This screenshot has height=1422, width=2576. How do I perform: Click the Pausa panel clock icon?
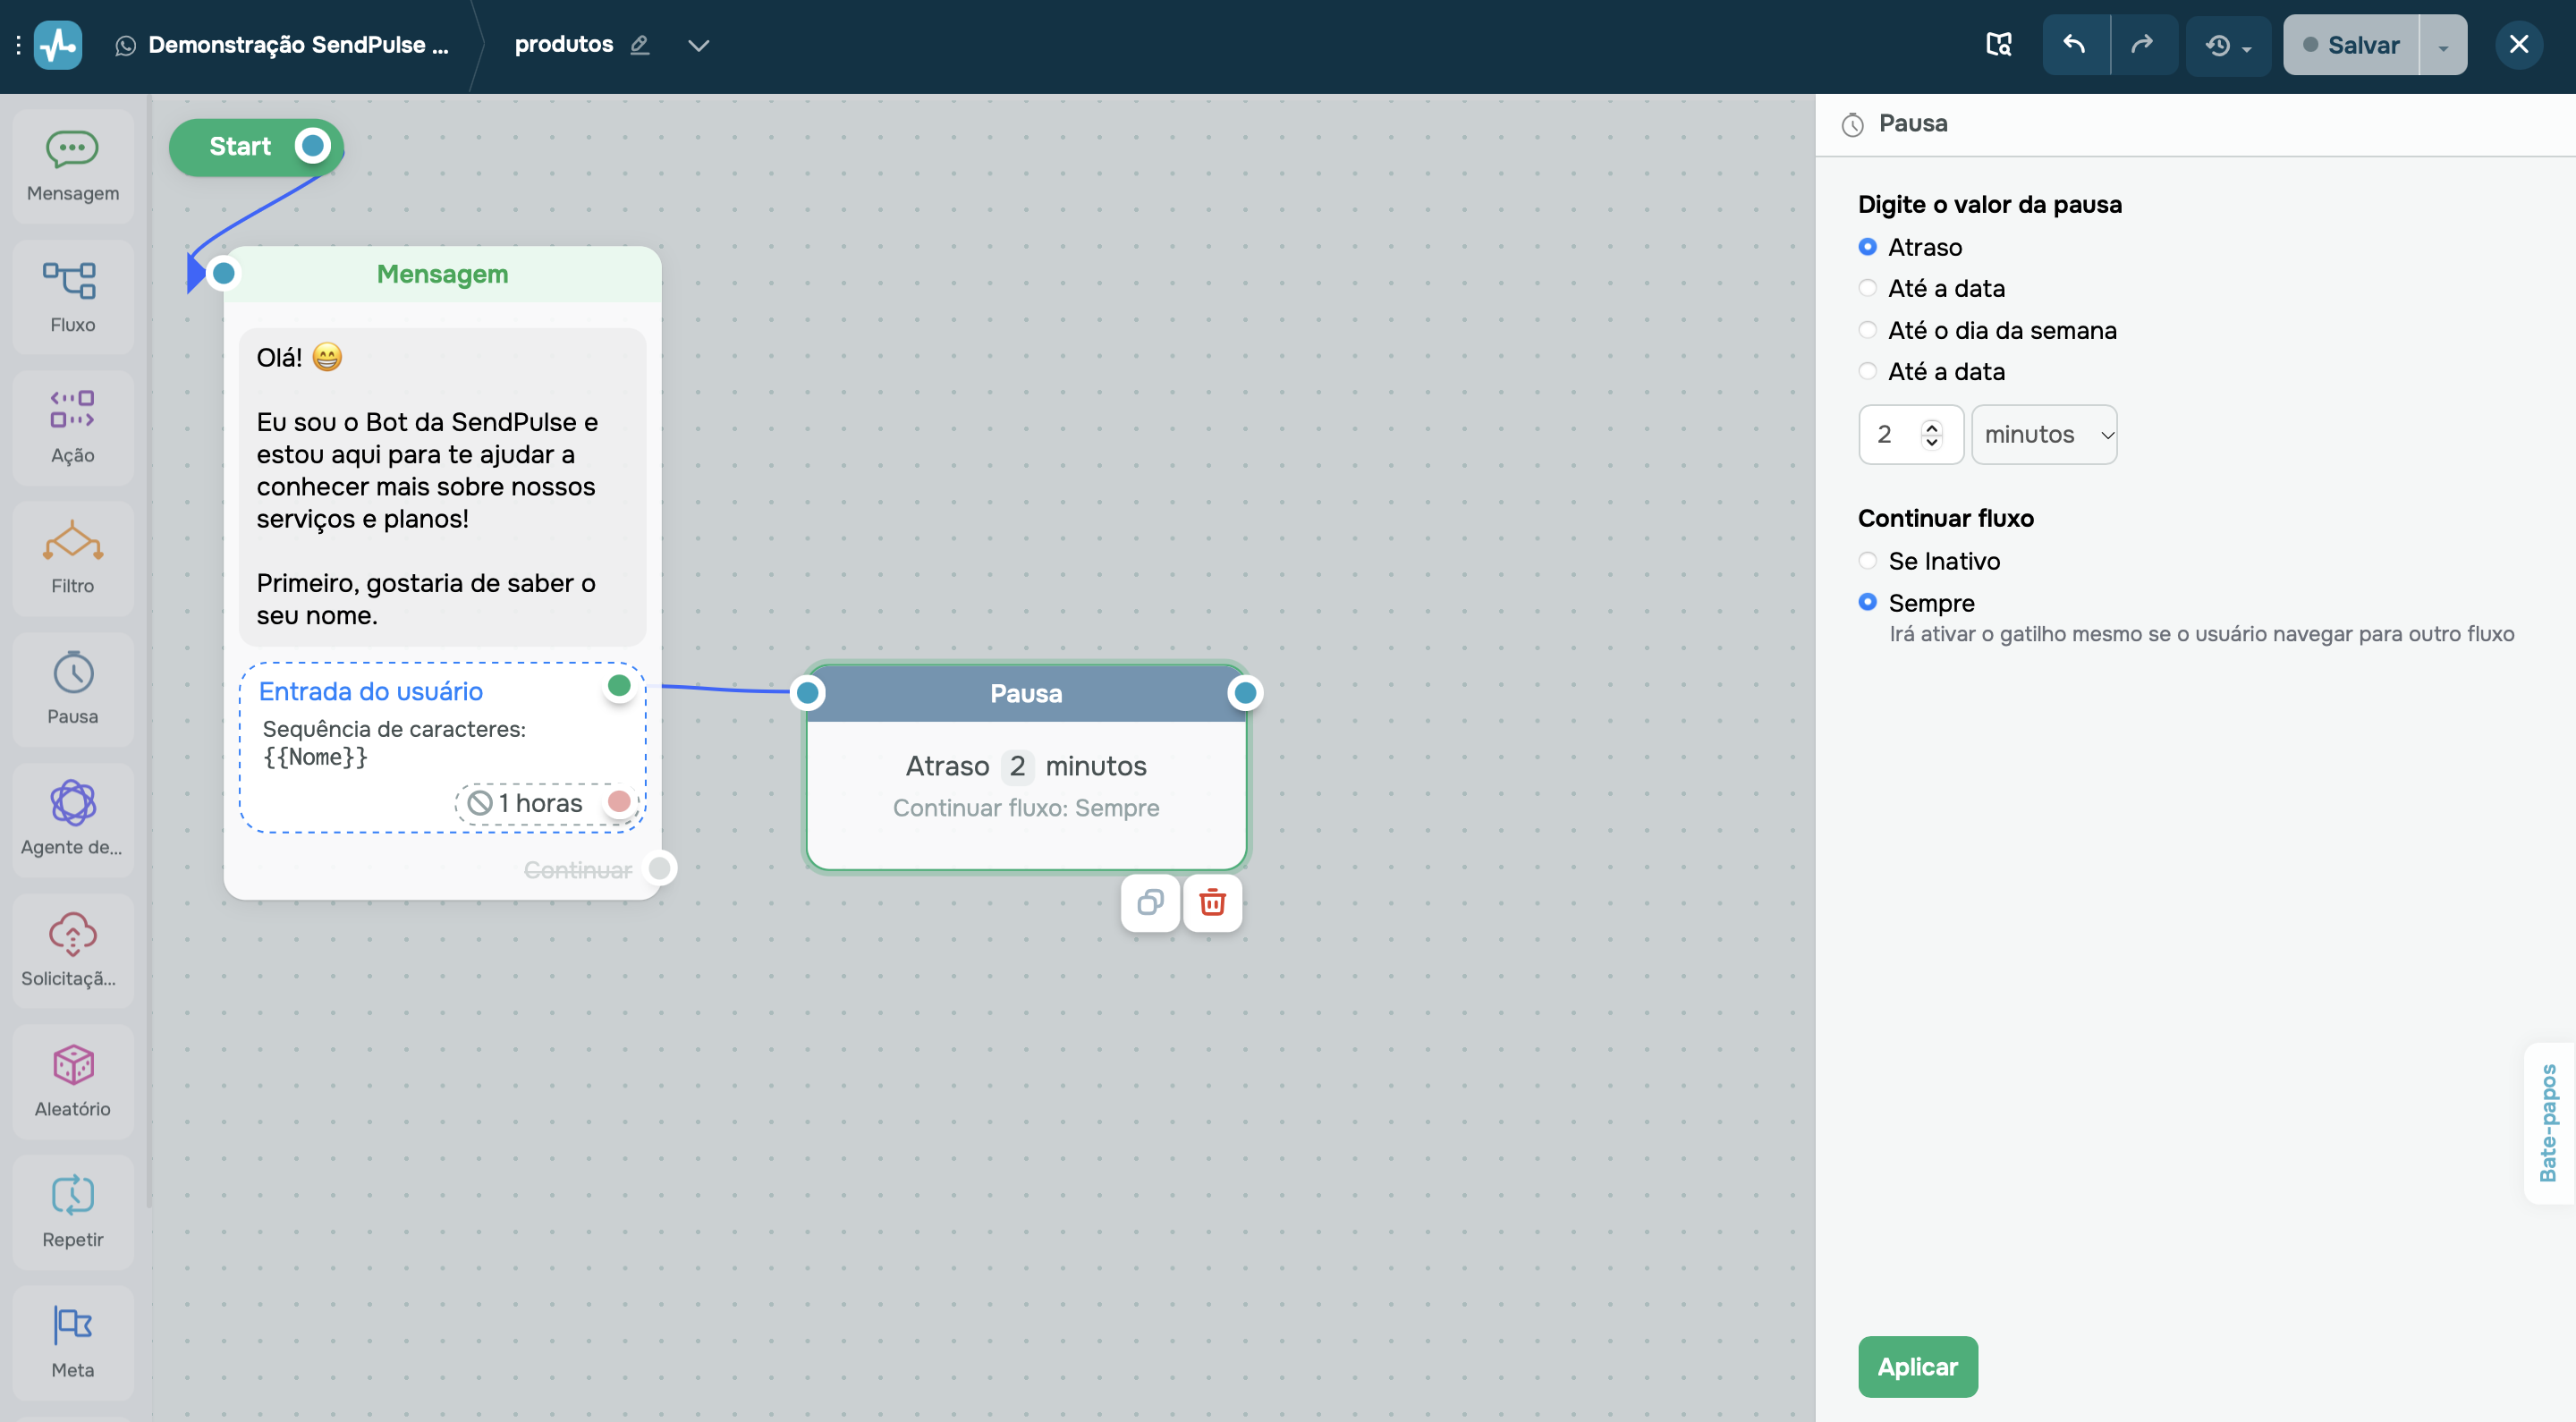click(1852, 124)
